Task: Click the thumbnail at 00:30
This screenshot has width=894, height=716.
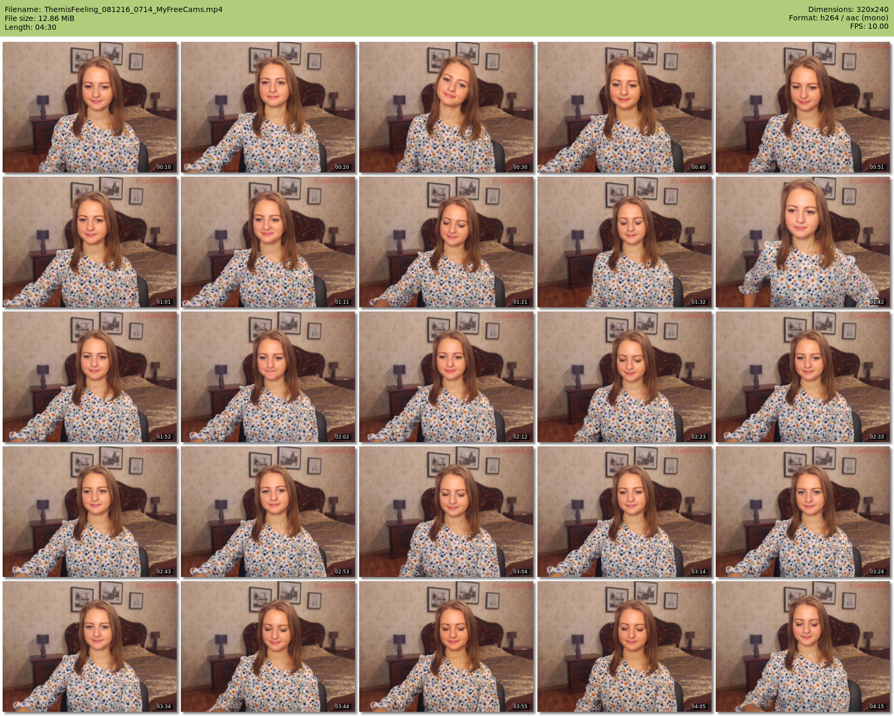Action: tap(446, 107)
